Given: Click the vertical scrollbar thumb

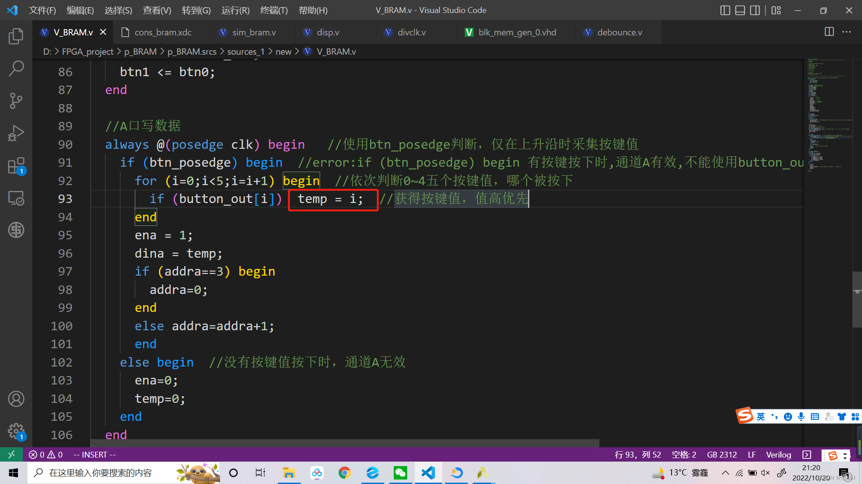Looking at the screenshot, I should point(857,299).
